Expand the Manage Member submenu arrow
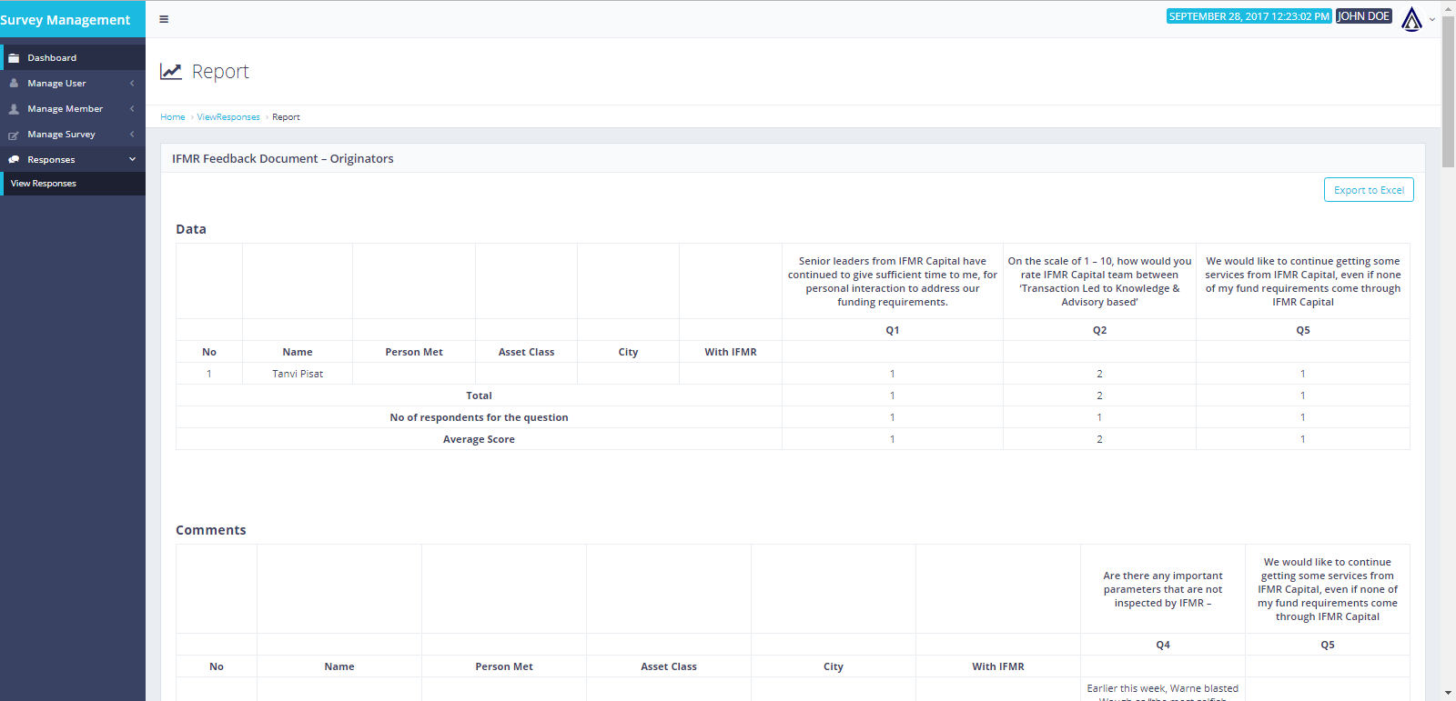The height and width of the screenshot is (701, 1456). [x=132, y=109]
